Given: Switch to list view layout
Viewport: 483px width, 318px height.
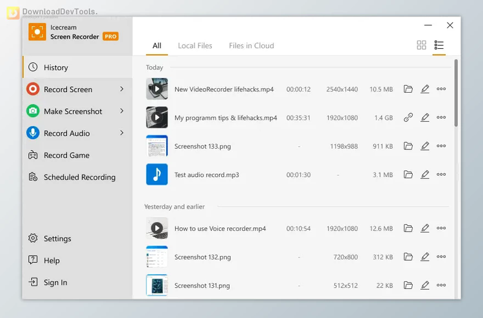Looking at the screenshot, I should pos(439,45).
